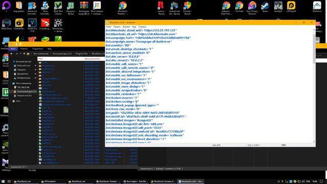Select Загрузки in Explorer sidebar

coord(21,70)
